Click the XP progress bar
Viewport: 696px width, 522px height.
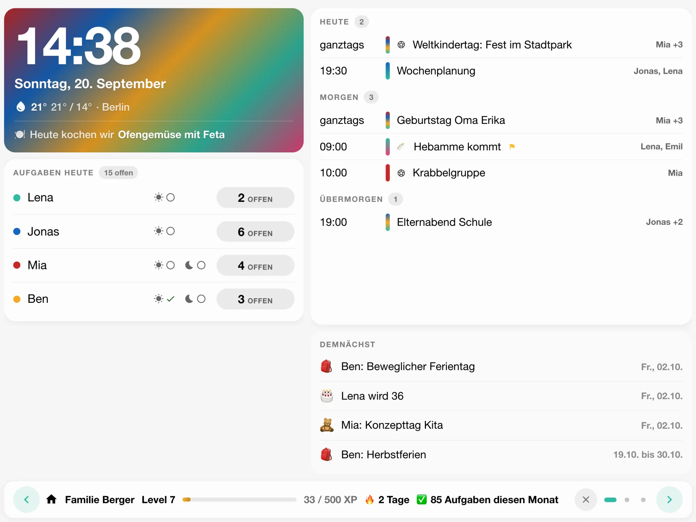point(239,499)
